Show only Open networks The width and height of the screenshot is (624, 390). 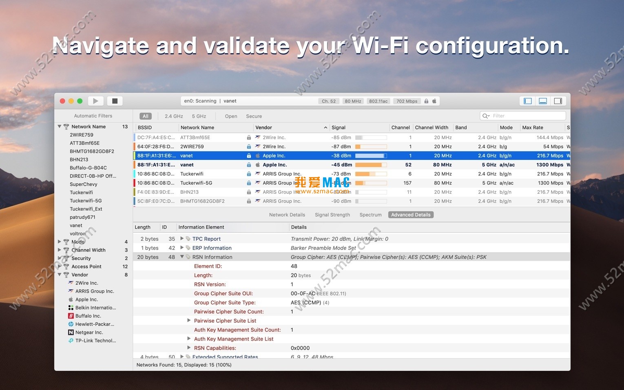coord(231,116)
